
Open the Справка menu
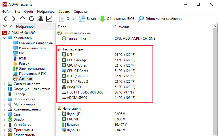[x=80, y=12]
